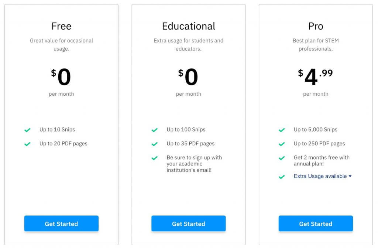Click the Pro plan title
The image size is (378, 249).
point(316,26)
